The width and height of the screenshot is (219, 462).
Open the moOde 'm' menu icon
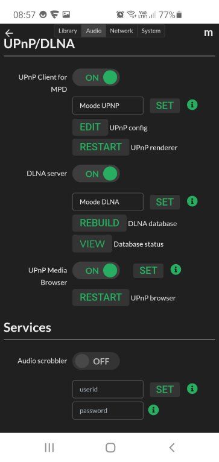[208, 33]
